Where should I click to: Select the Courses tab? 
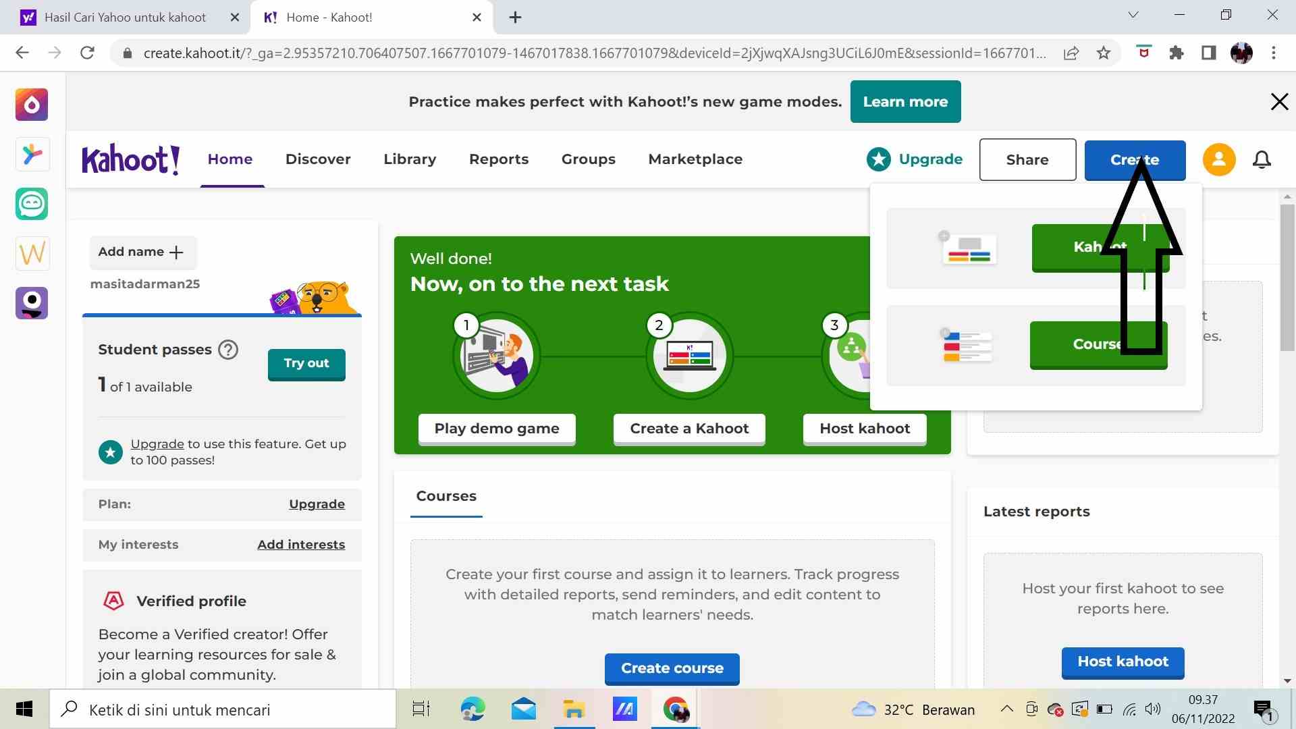click(x=446, y=496)
